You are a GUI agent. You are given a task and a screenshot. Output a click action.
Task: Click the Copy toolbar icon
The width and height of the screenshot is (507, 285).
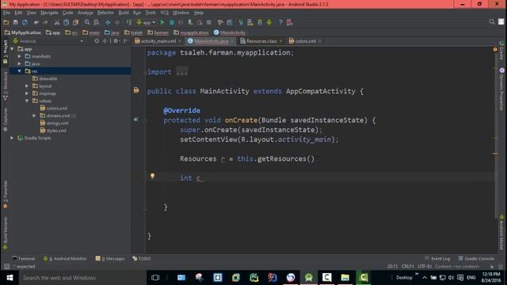coord(67,22)
